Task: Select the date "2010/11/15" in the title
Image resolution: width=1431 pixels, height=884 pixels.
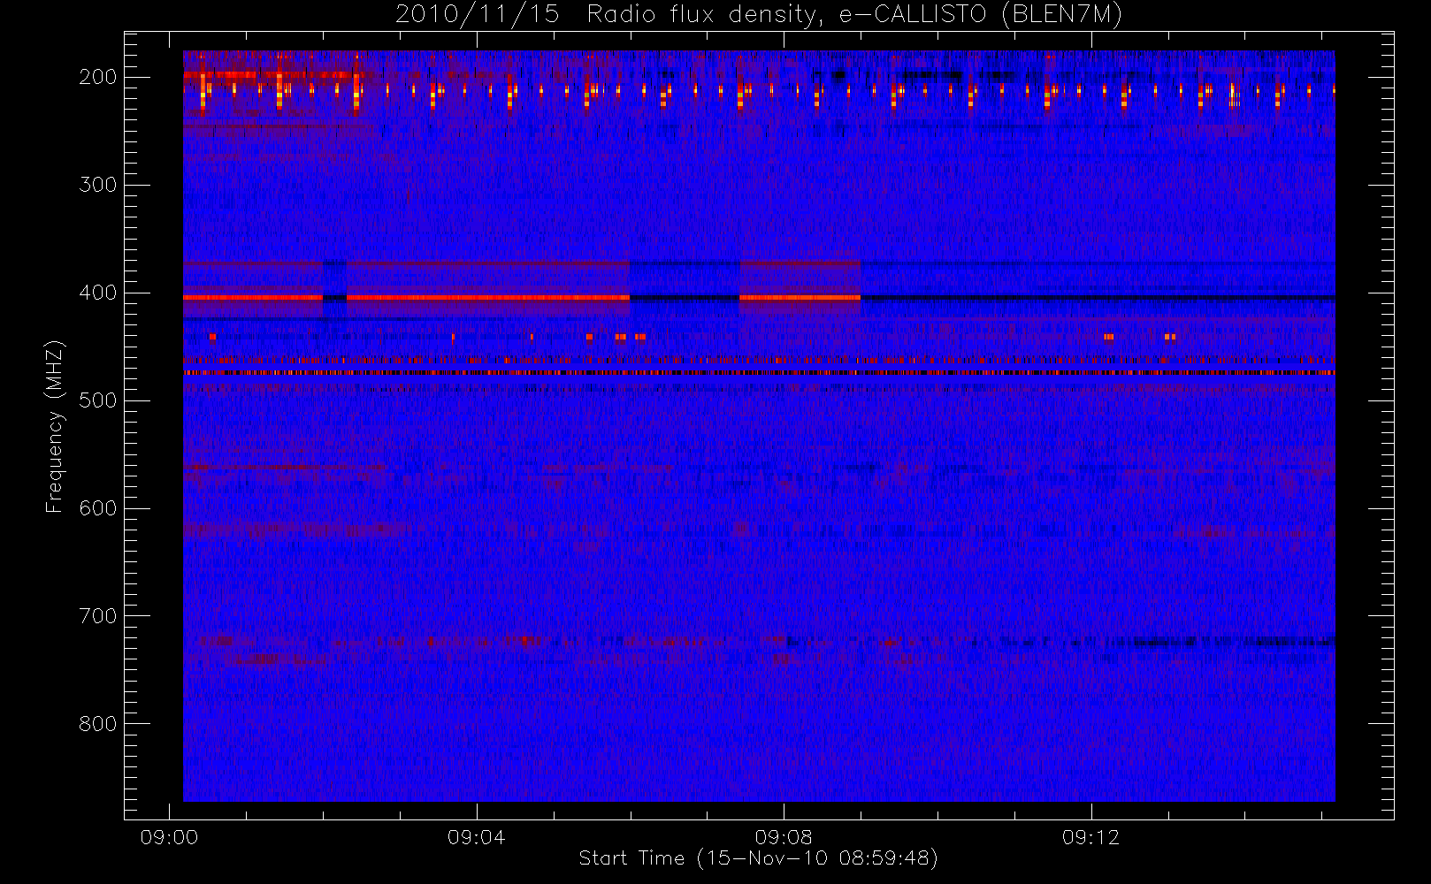Action: [x=477, y=15]
